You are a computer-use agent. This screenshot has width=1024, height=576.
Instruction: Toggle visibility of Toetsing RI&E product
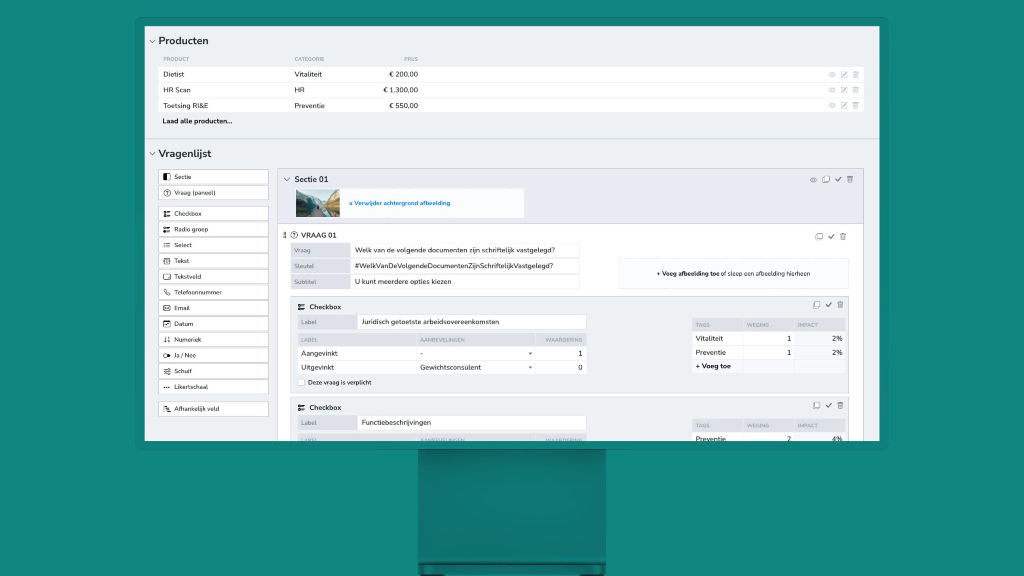click(832, 106)
